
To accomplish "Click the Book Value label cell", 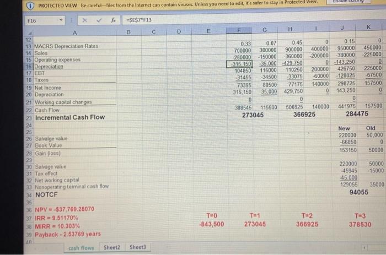I will [x=49, y=145].
